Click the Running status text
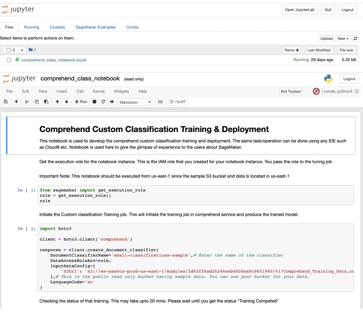The width and height of the screenshot is (363, 312). click(301, 60)
